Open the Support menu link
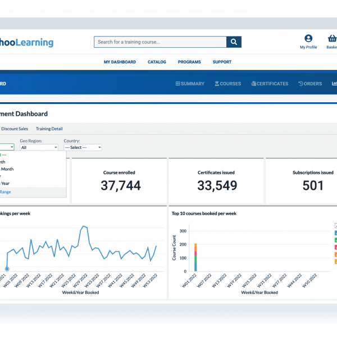The height and width of the screenshot is (337, 337). pos(222,62)
